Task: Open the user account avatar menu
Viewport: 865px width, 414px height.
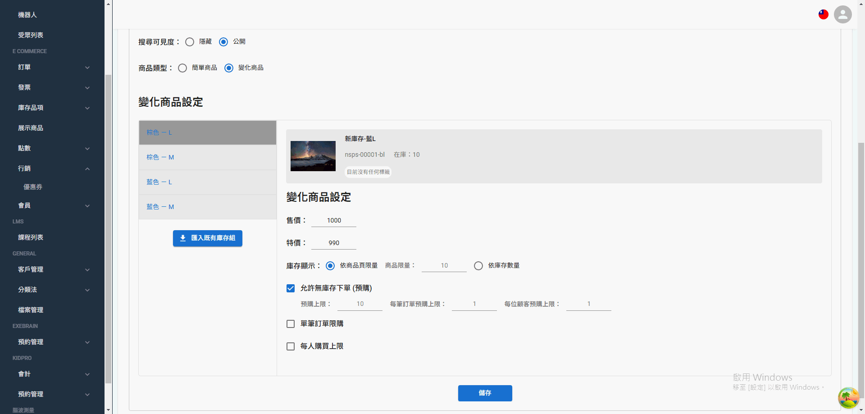Action: click(x=843, y=14)
